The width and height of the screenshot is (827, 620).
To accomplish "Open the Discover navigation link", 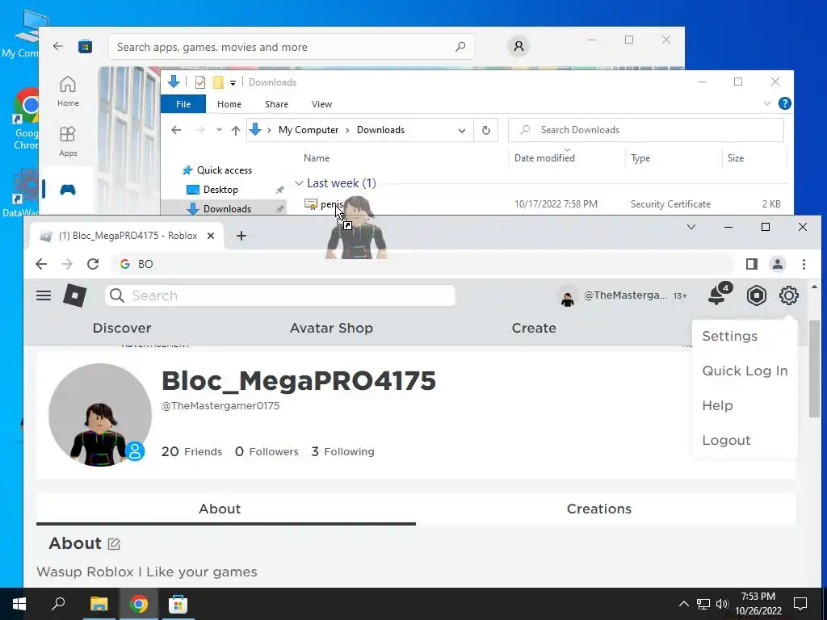I will click(x=122, y=328).
